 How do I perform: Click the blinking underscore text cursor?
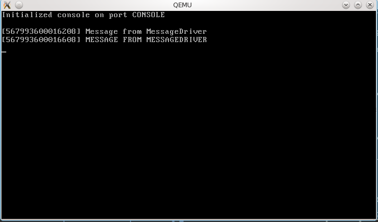(4, 51)
